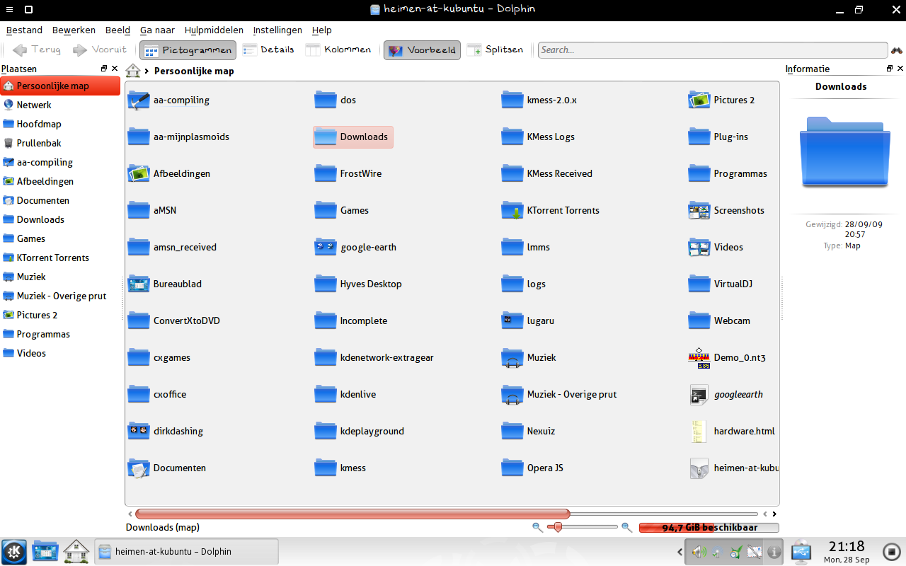Select the hardware.html file
The image size is (906, 566).
pyautogui.click(x=732, y=431)
